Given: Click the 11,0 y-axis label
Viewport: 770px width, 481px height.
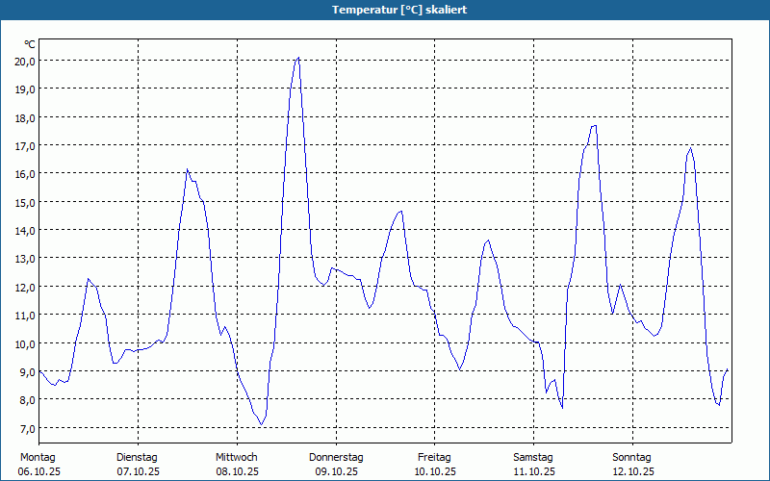Looking at the screenshot, I should tap(25, 316).
